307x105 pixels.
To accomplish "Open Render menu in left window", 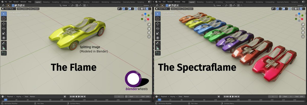I will (x=16, y=2).
